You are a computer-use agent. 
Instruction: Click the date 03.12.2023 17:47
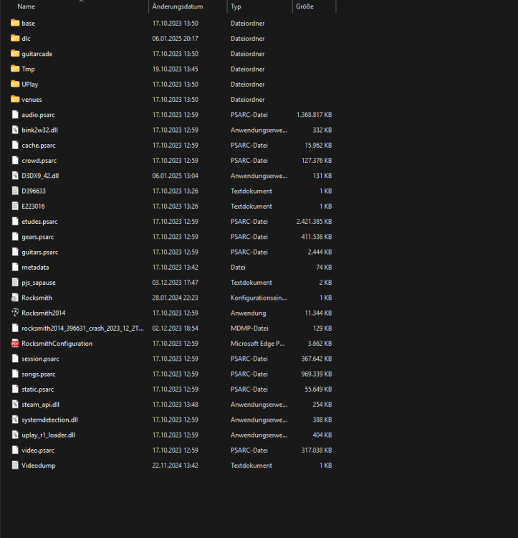175,283
